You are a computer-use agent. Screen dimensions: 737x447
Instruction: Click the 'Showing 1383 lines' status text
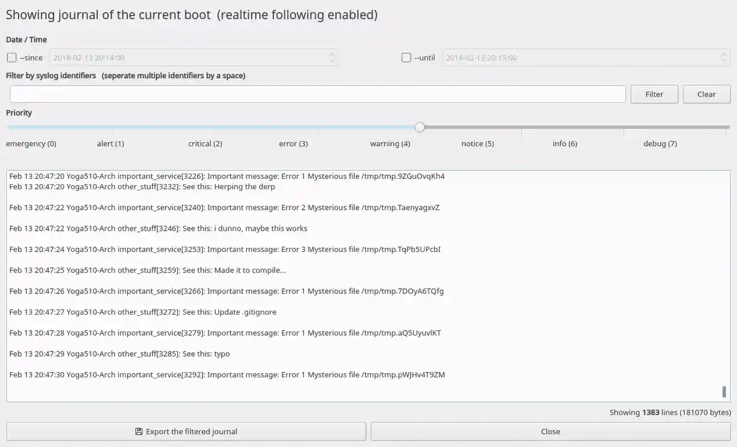pos(670,412)
